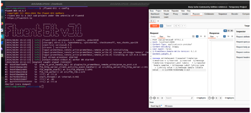Click the magnifier icon in Request search box

coord(192,98)
